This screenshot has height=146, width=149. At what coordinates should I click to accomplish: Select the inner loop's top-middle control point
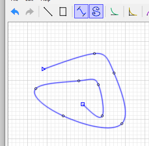79,81
